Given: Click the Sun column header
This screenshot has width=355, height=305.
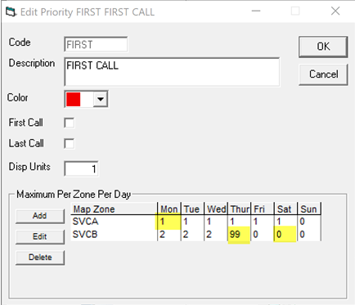Looking at the screenshot, I should (309, 209).
